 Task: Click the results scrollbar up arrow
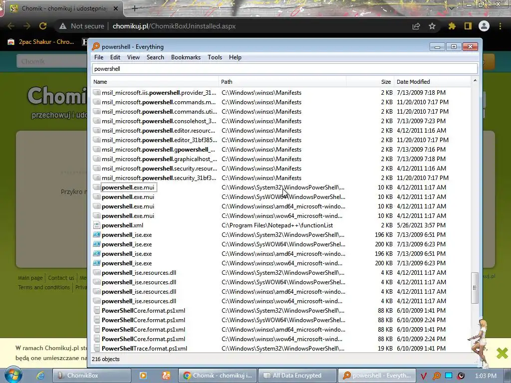pos(475,80)
